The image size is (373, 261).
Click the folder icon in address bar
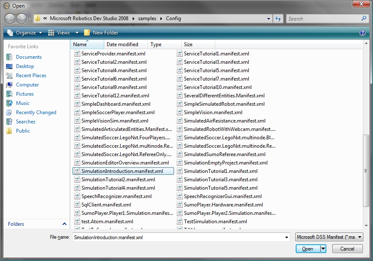point(37,18)
